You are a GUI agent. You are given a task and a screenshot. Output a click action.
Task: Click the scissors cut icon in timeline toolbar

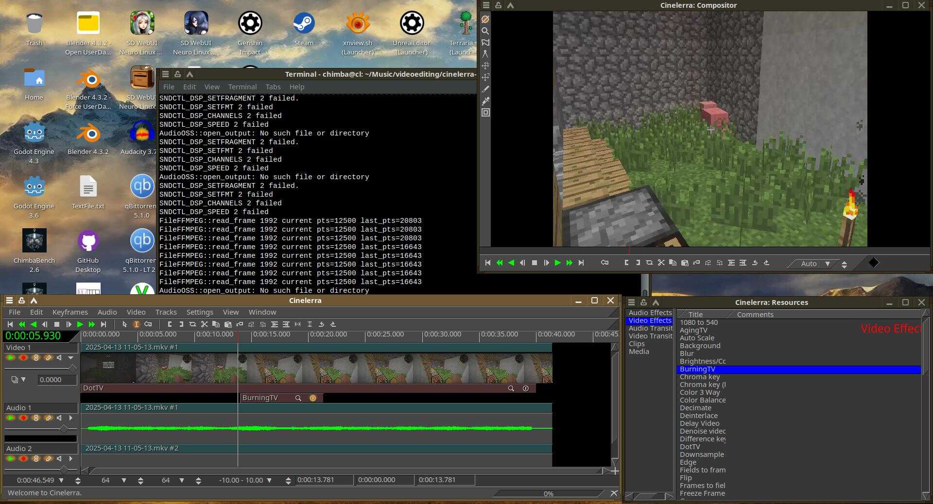(x=204, y=324)
